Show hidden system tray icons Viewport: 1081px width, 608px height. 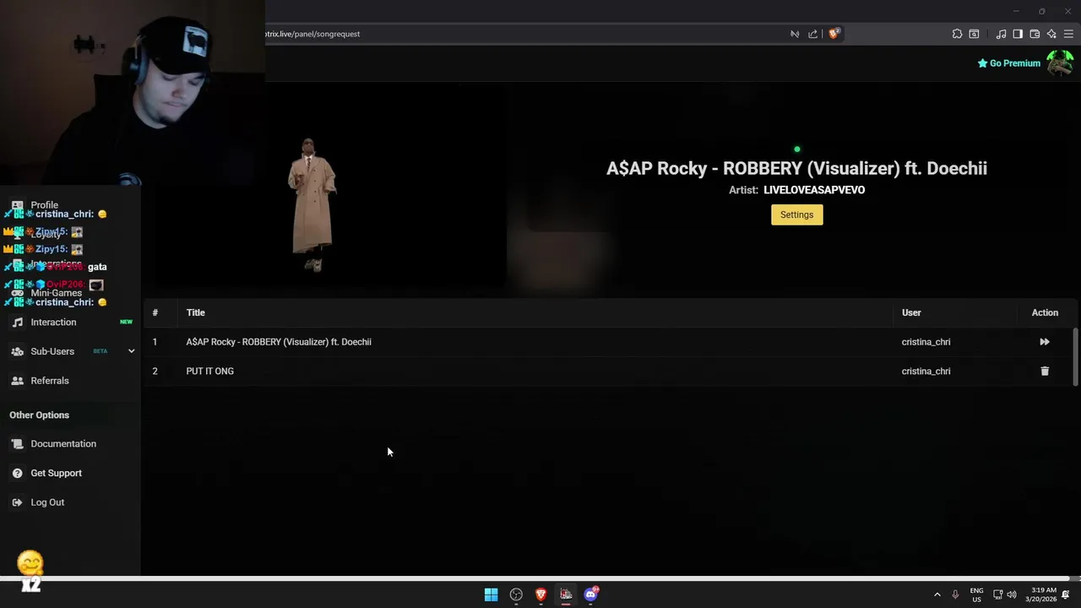tap(937, 594)
